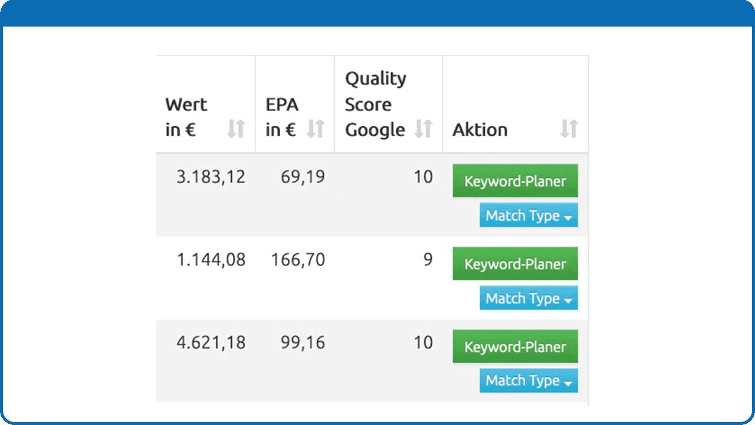This screenshot has width=755, height=425.
Task: Click the EPA in € sort arrows
Action: point(316,129)
